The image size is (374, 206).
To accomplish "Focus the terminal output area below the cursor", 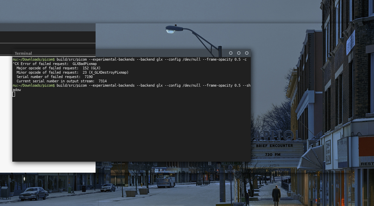I will [x=130, y=127].
